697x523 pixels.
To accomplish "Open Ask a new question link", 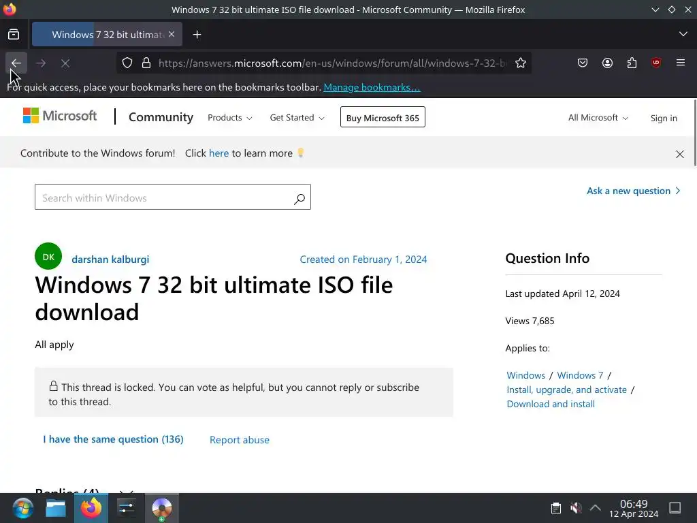I will (634, 191).
